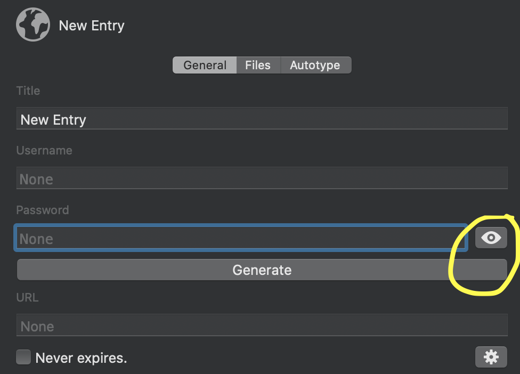Open the Files tab
Screen dimensions: 520x374
pyautogui.click(x=258, y=65)
